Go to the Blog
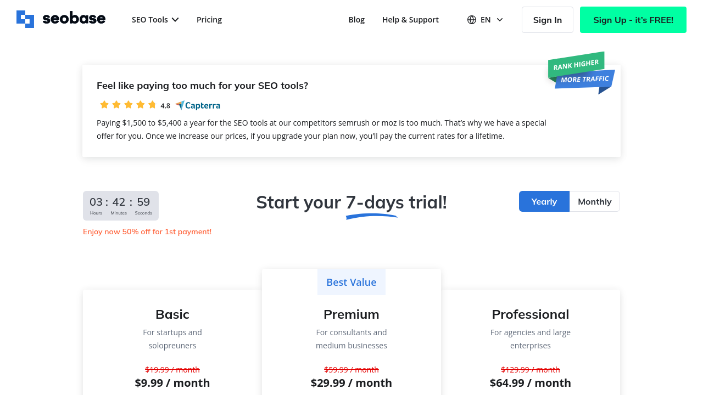 click(x=356, y=20)
